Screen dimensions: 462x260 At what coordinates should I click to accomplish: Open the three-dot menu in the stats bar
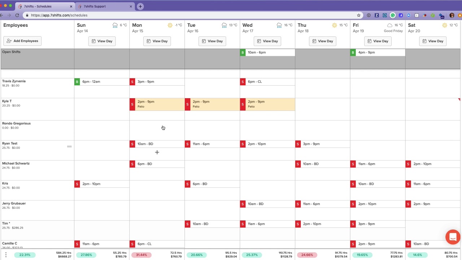coord(6,255)
